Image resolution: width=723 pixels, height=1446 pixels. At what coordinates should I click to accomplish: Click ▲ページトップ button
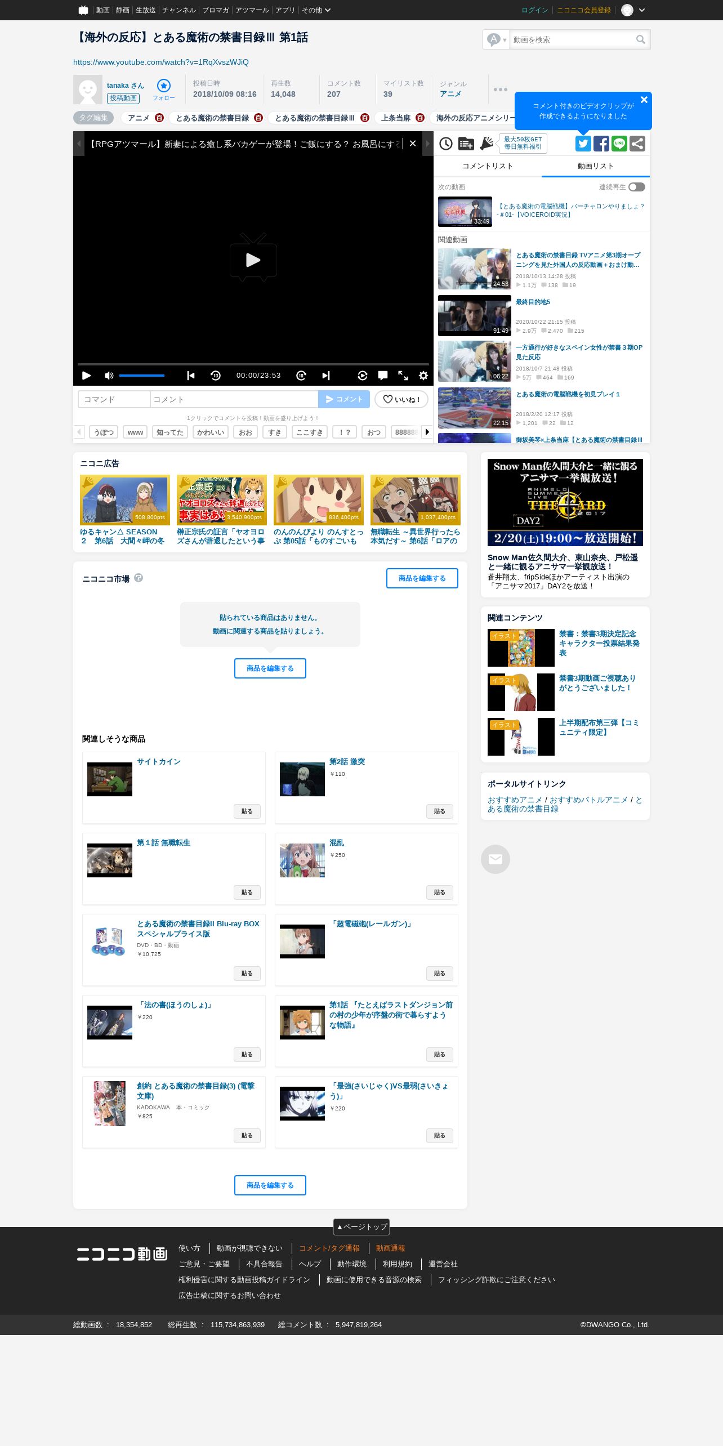point(361,1227)
